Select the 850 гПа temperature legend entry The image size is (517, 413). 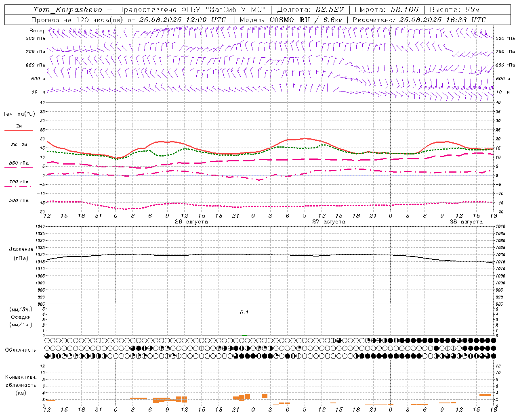pos(19,163)
